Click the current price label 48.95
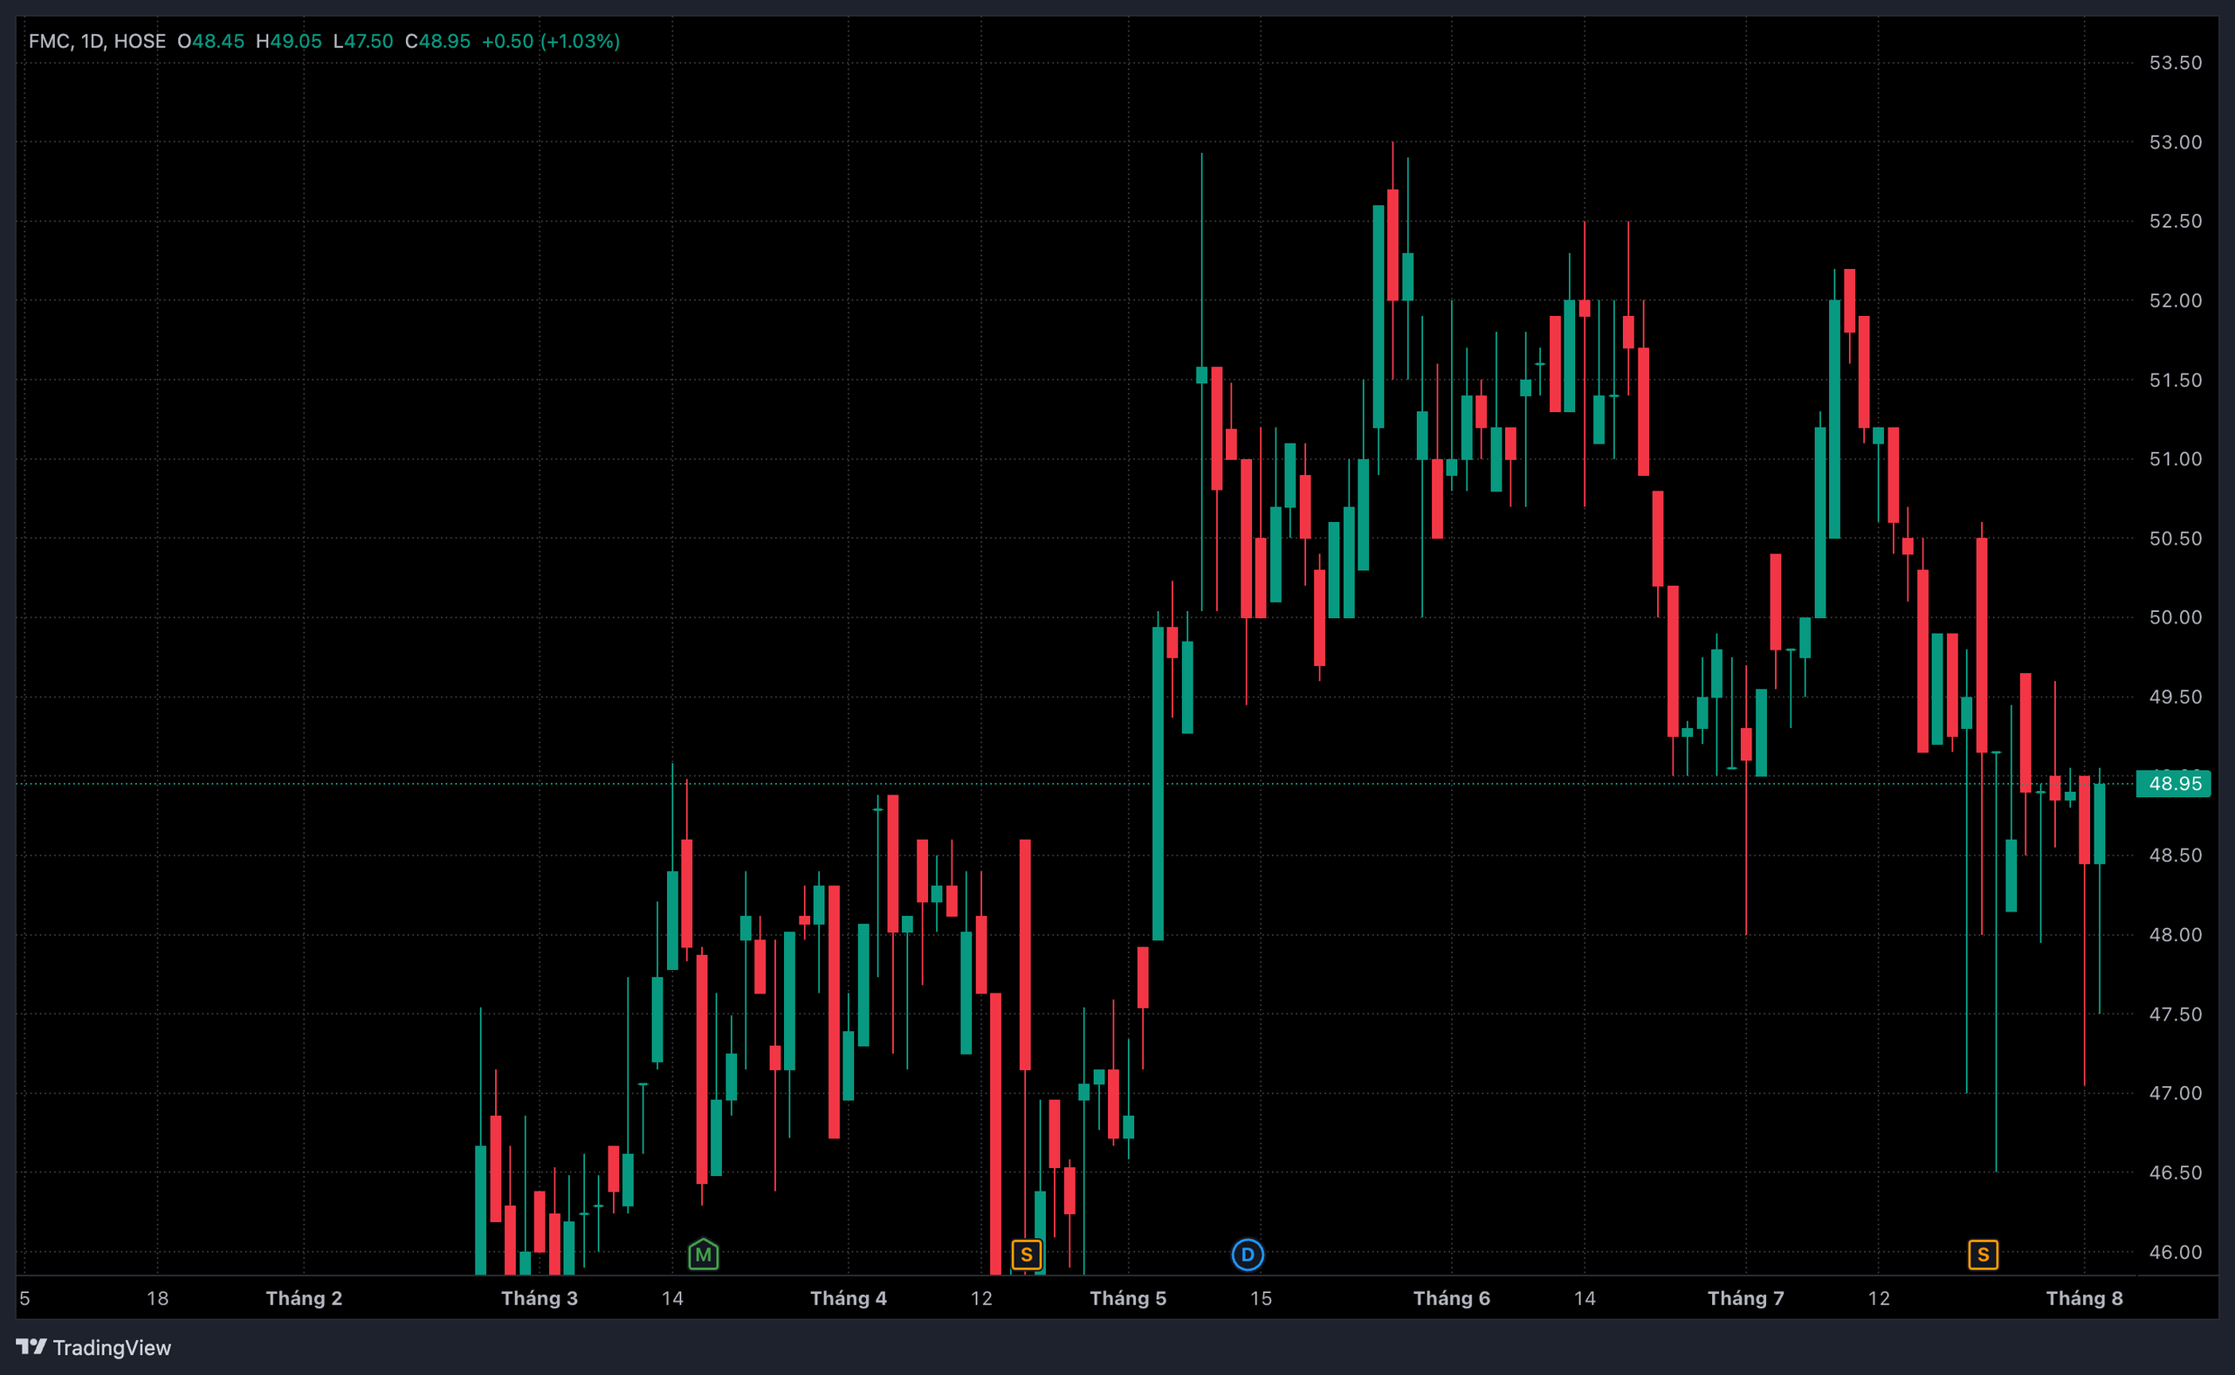Viewport: 2235px width, 1375px height. (x=2174, y=783)
